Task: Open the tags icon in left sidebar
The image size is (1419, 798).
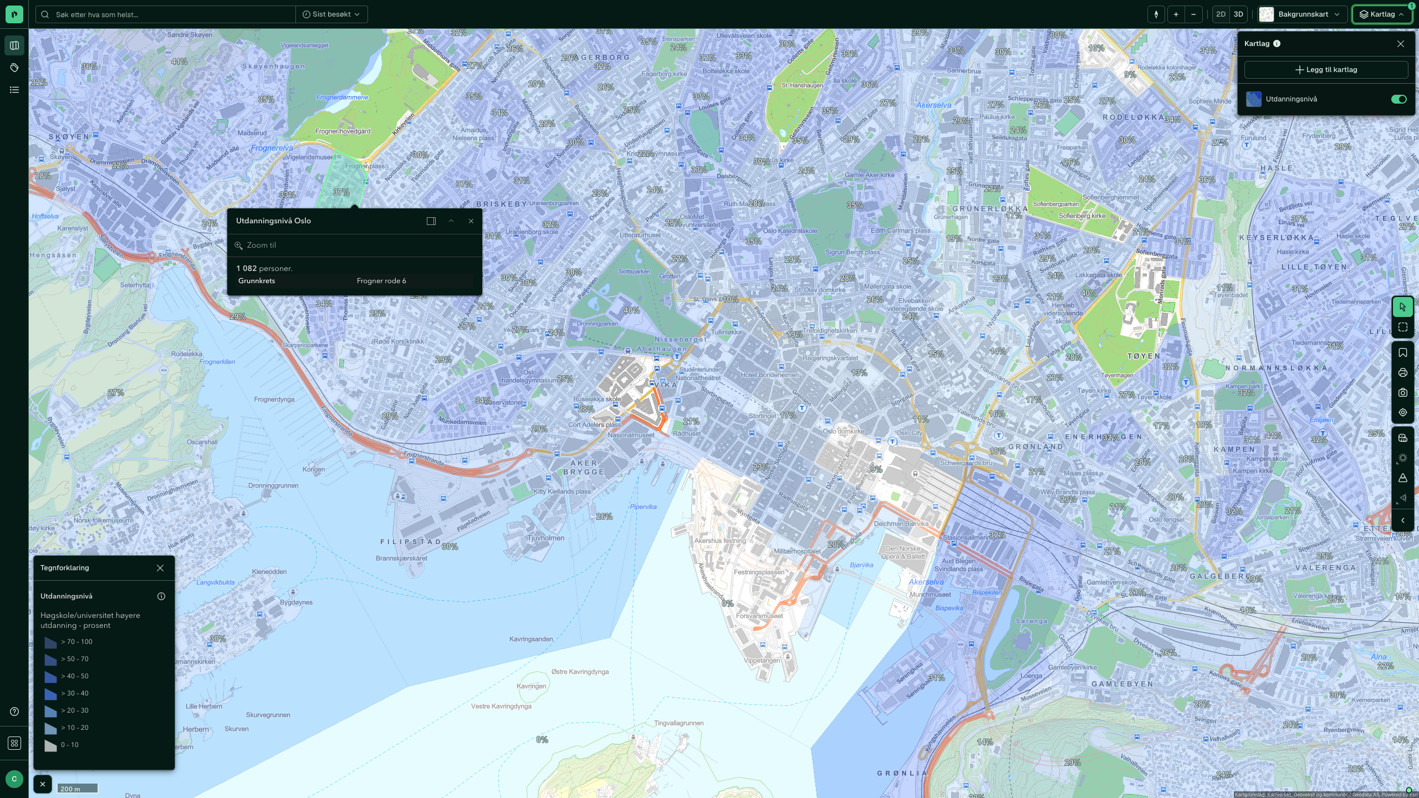Action: pyautogui.click(x=14, y=68)
